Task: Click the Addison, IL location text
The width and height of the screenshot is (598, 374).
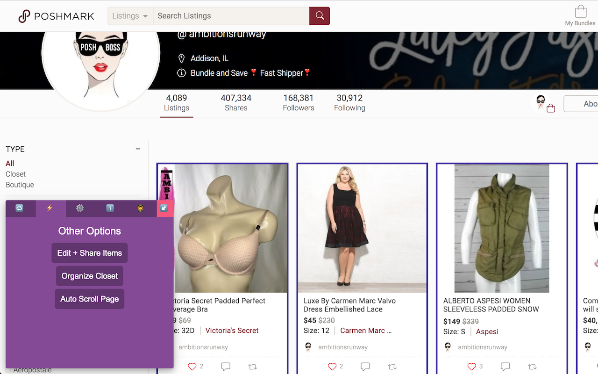Action: [x=209, y=58]
